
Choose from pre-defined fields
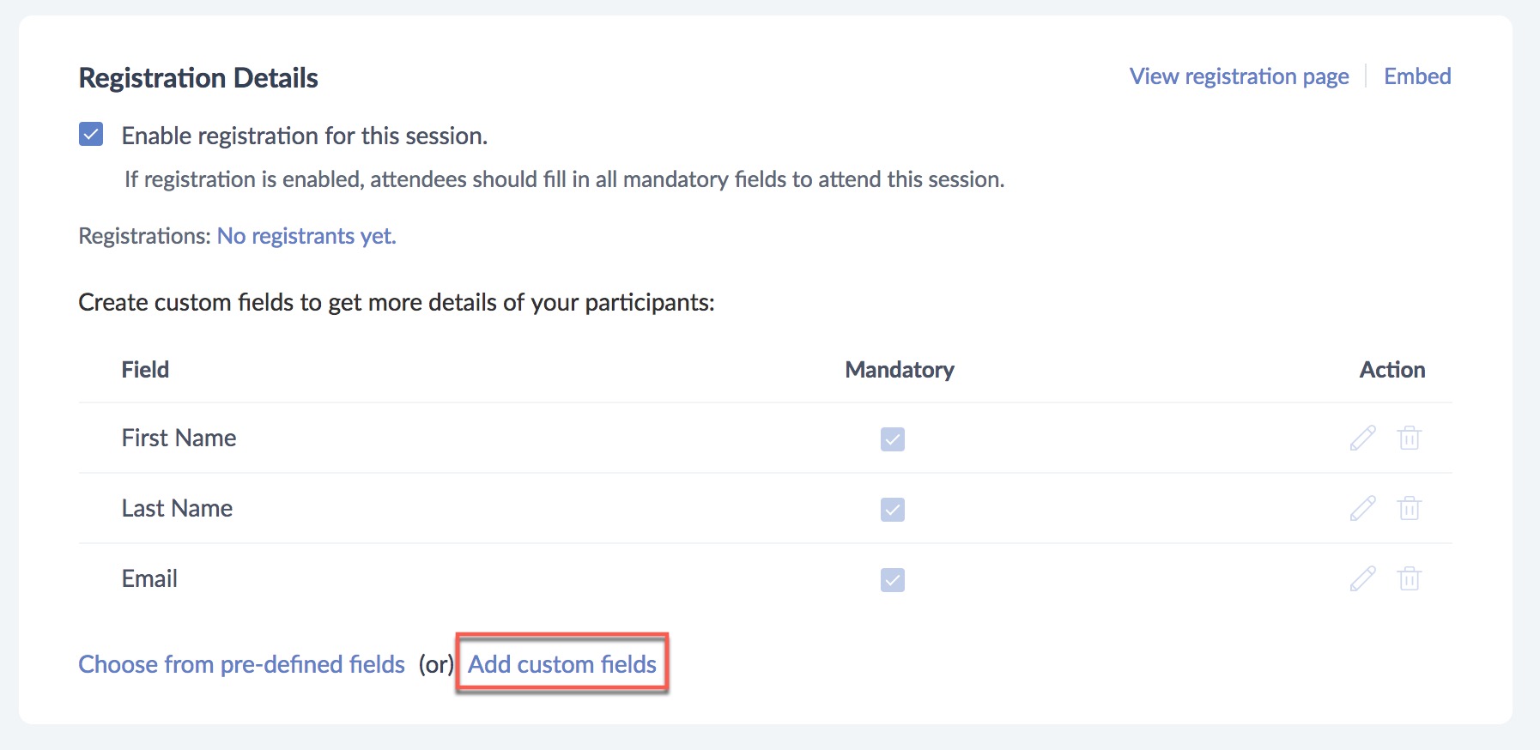point(241,664)
